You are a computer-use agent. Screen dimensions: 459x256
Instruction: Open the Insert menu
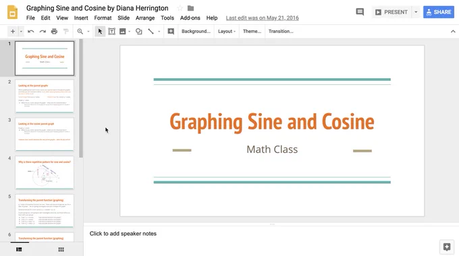pos(81,18)
